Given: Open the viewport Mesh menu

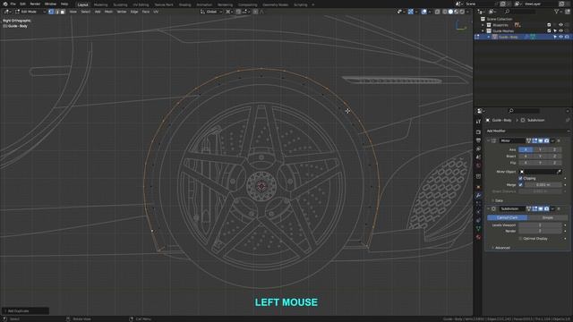Looking at the screenshot, I should pyautogui.click(x=108, y=12).
